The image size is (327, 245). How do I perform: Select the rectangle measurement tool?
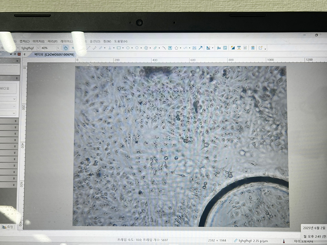(x=119, y=48)
